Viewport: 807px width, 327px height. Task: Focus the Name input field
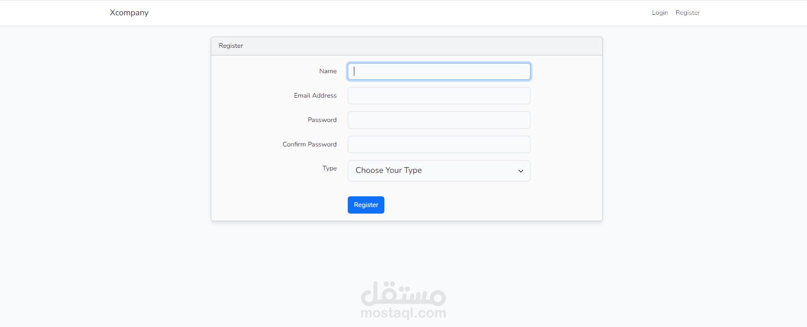[439, 71]
